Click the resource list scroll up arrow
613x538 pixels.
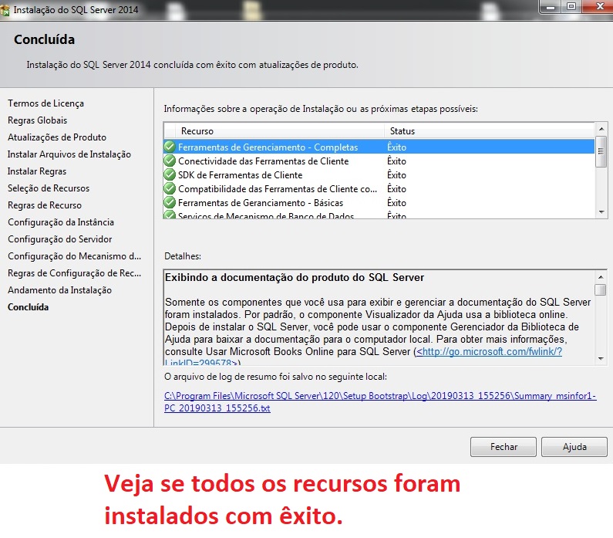(601, 128)
